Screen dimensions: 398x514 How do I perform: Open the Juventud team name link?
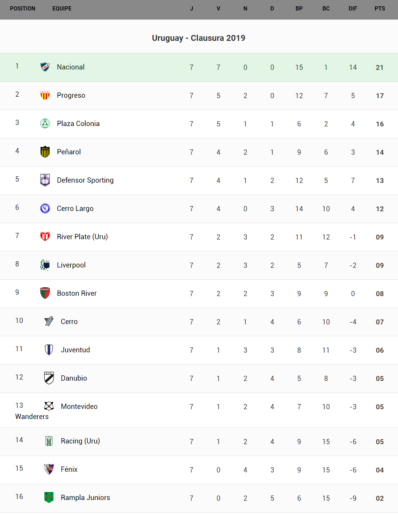click(75, 350)
